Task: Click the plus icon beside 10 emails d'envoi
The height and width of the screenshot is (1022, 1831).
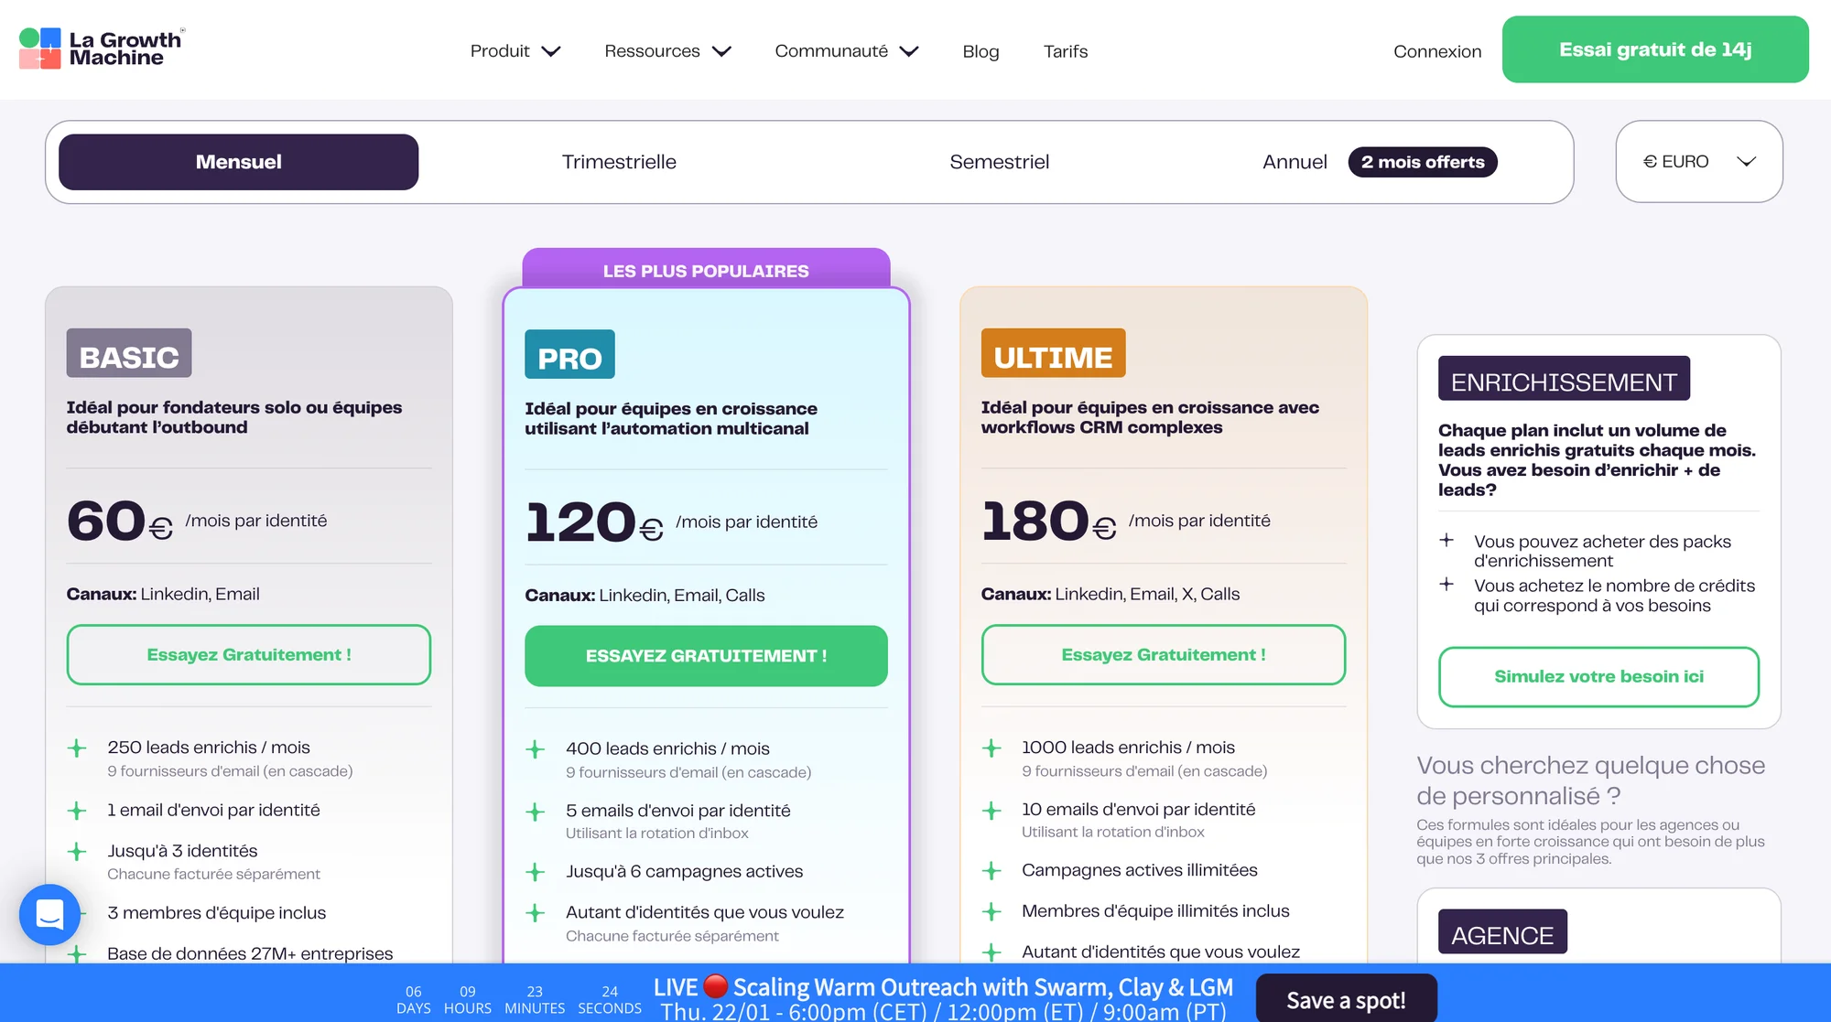Action: (991, 811)
